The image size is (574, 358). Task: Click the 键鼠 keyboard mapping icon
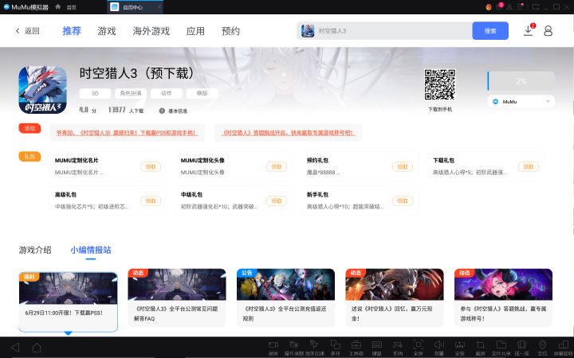pyautogui.click(x=376, y=344)
